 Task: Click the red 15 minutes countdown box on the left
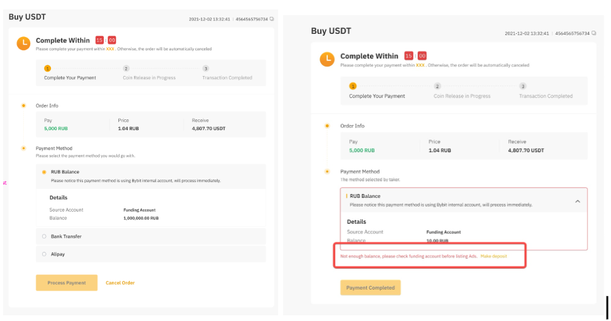pos(99,40)
